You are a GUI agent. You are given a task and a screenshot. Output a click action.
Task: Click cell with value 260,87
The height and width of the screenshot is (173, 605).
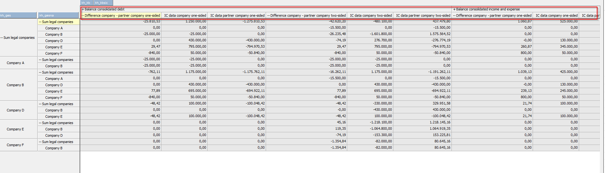pyautogui.click(x=492, y=47)
